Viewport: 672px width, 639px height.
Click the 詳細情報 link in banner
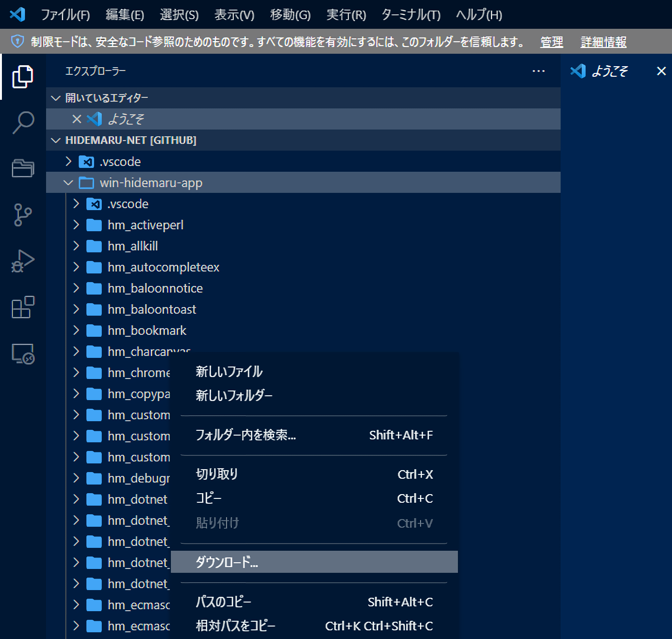pos(603,42)
